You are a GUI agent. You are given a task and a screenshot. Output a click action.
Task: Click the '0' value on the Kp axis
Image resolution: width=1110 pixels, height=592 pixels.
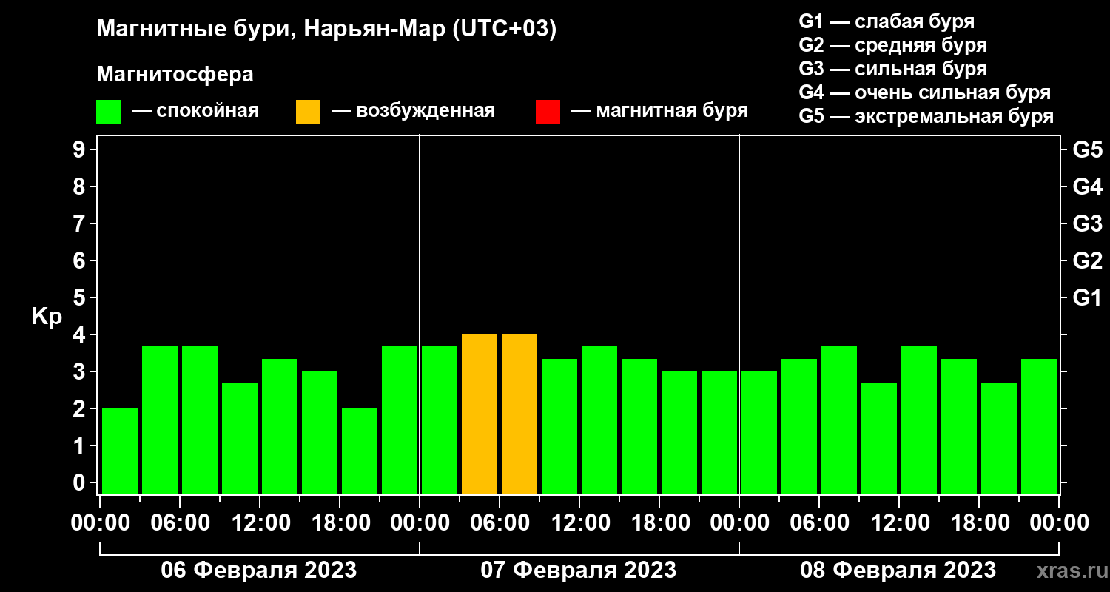(81, 482)
